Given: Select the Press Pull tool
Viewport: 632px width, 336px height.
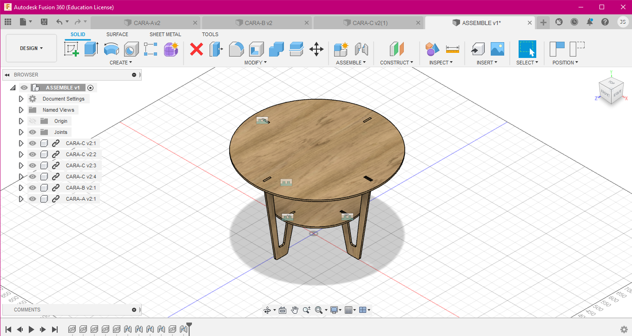Looking at the screenshot, I should pos(216,49).
